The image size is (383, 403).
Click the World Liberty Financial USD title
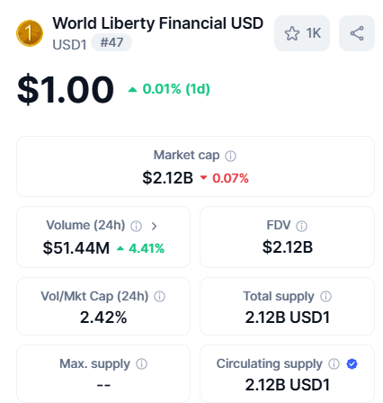click(x=158, y=23)
